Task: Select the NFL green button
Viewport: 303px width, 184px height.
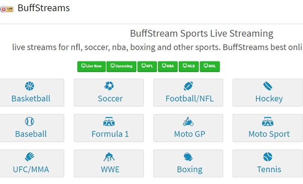Action: point(147,67)
